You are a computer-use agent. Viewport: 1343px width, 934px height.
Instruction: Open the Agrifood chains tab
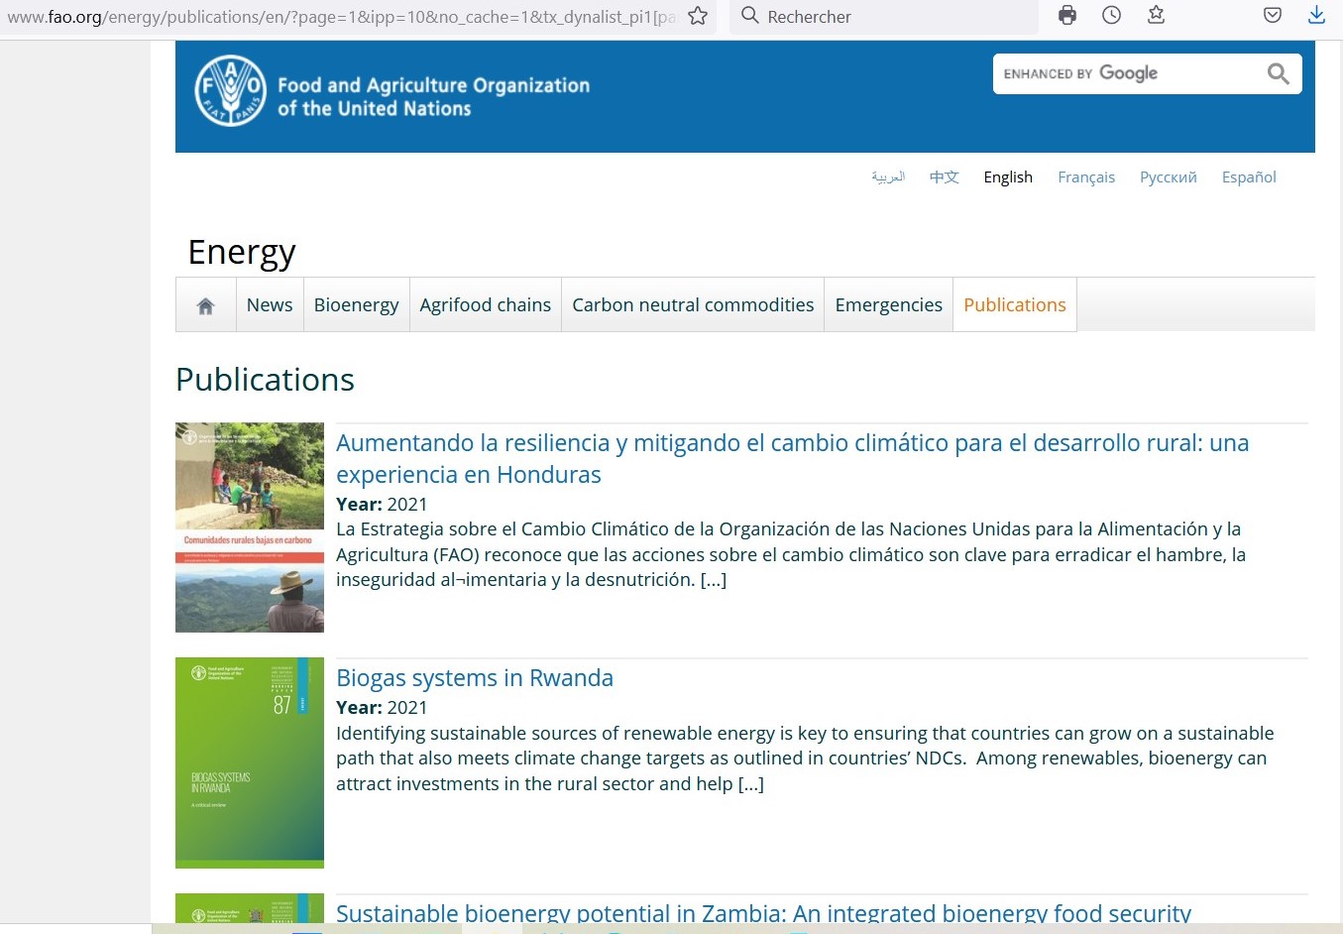(485, 305)
